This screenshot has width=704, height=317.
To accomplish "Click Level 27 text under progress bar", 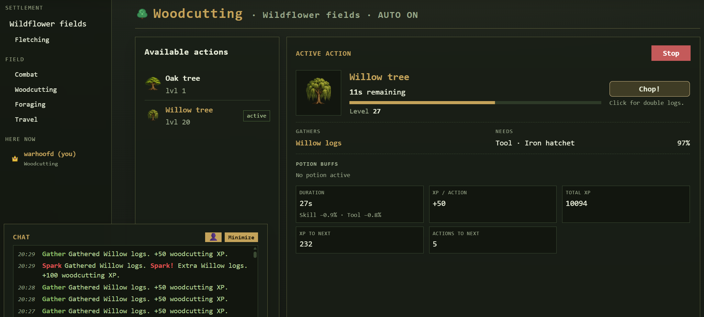I will click(x=365, y=111).
